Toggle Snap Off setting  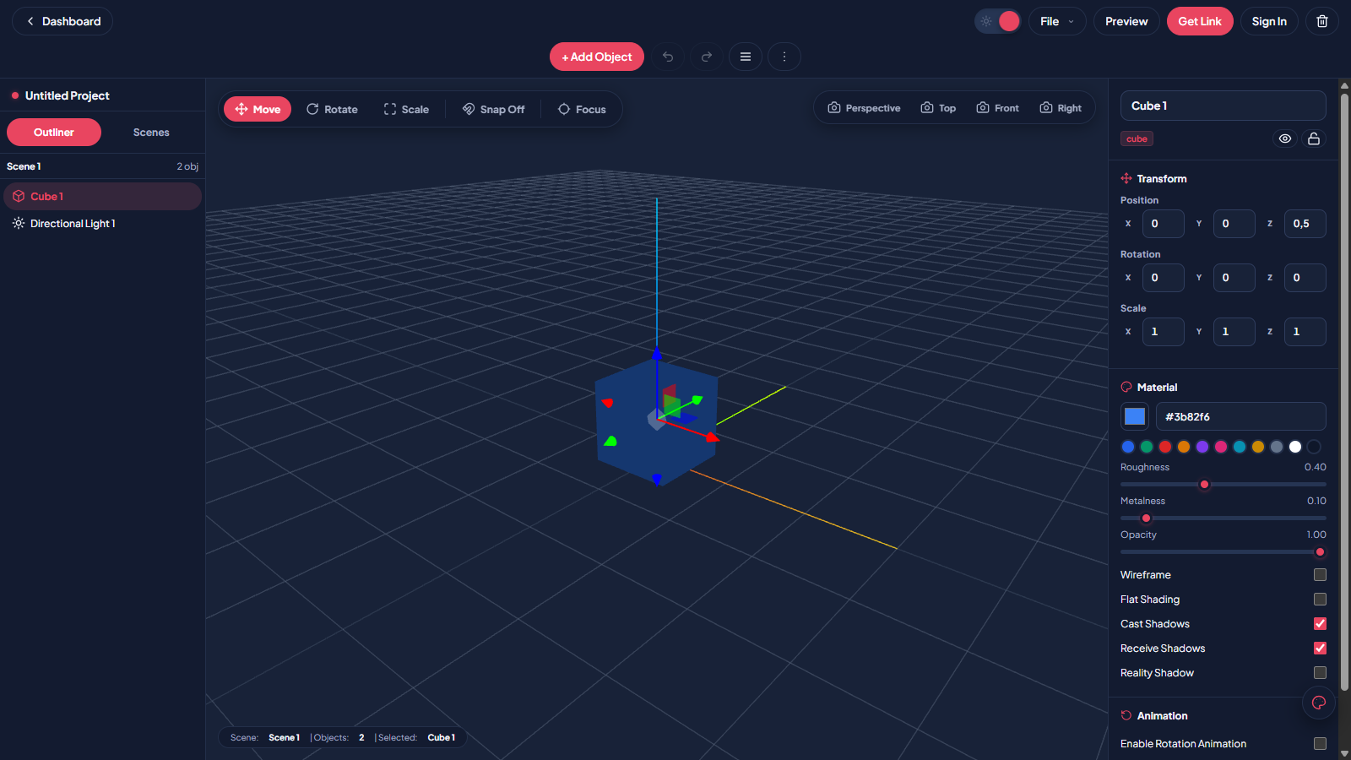[x=493, y=109]
